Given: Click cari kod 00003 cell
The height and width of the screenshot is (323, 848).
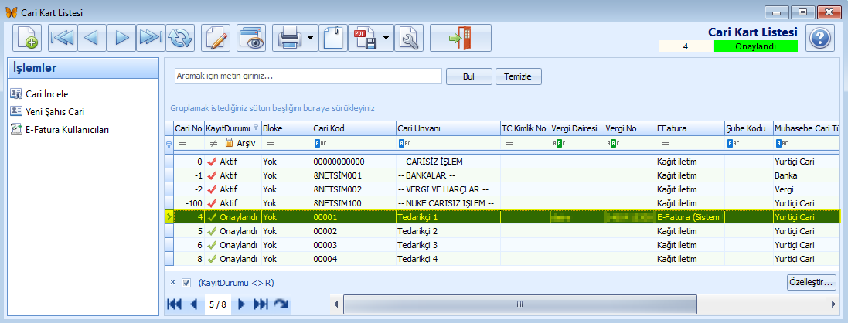Looking at the screenshot, I should click(354, 245).
